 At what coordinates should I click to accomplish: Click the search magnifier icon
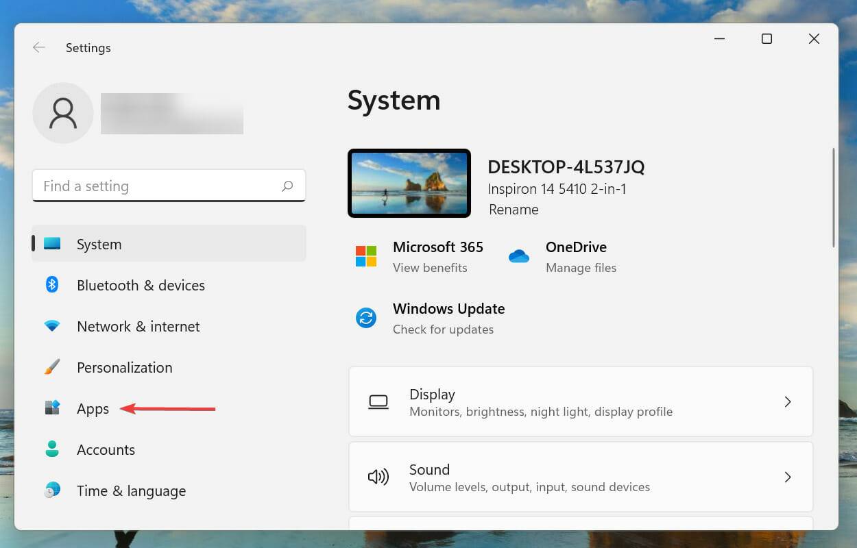pos(287,186)
